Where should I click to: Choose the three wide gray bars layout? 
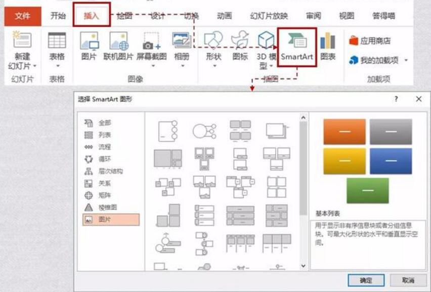click(x=240, y=215)
